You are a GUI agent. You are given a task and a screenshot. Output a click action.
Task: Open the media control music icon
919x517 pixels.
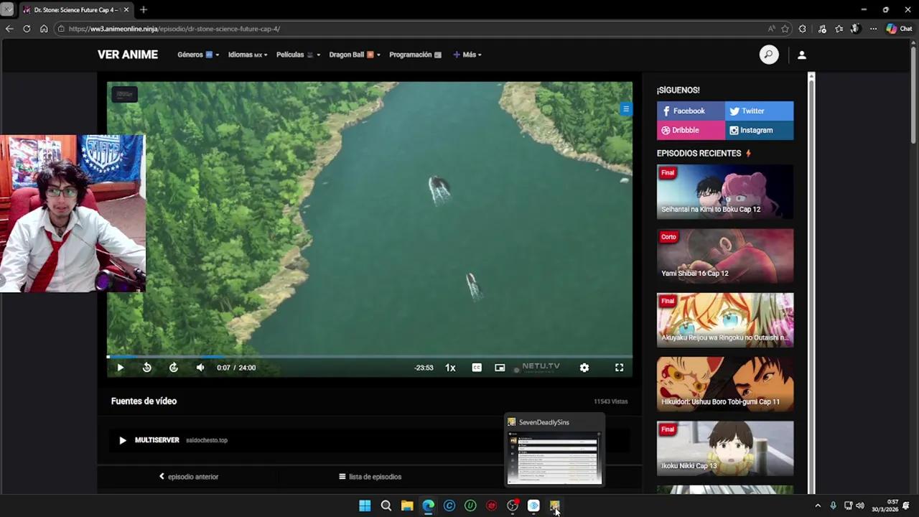pos(822,29)
